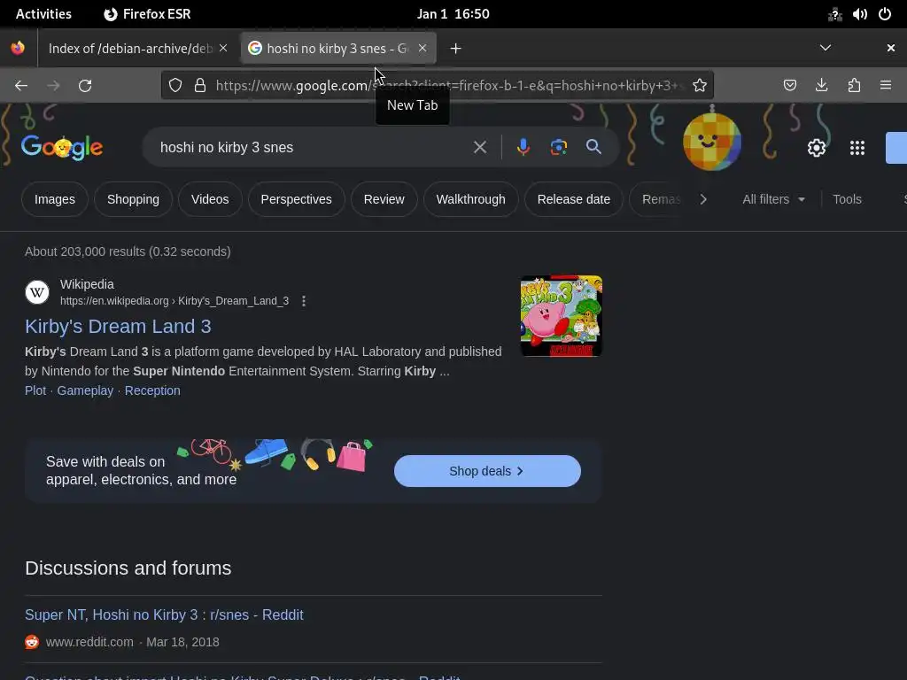Focus the Google search input field
907x680 pixels.
point(313,148)
